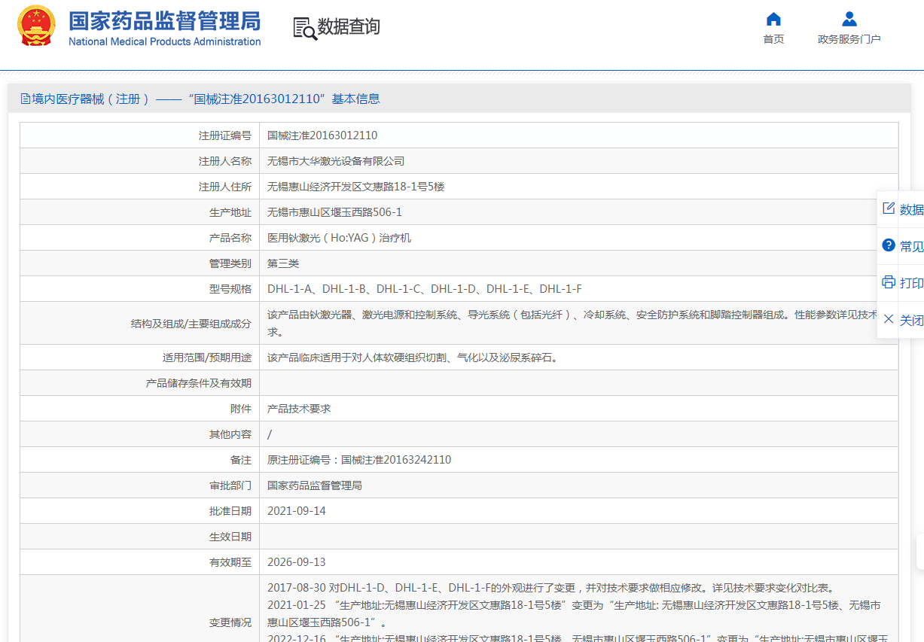Click the X close icon in side panel
This screenshot has height=642, width=924.
click(x=889, y=319)
